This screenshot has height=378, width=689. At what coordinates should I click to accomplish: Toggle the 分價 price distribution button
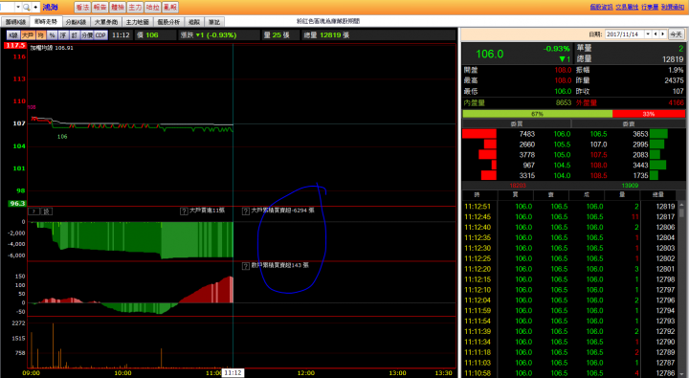pos(87,35)
